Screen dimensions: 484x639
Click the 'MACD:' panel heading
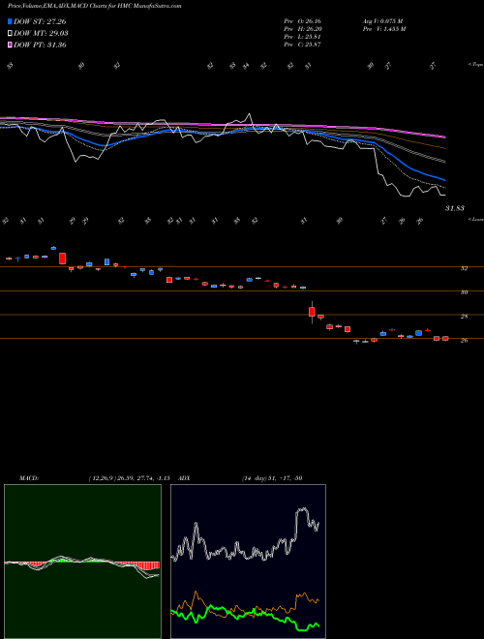(x=28, y=478)
